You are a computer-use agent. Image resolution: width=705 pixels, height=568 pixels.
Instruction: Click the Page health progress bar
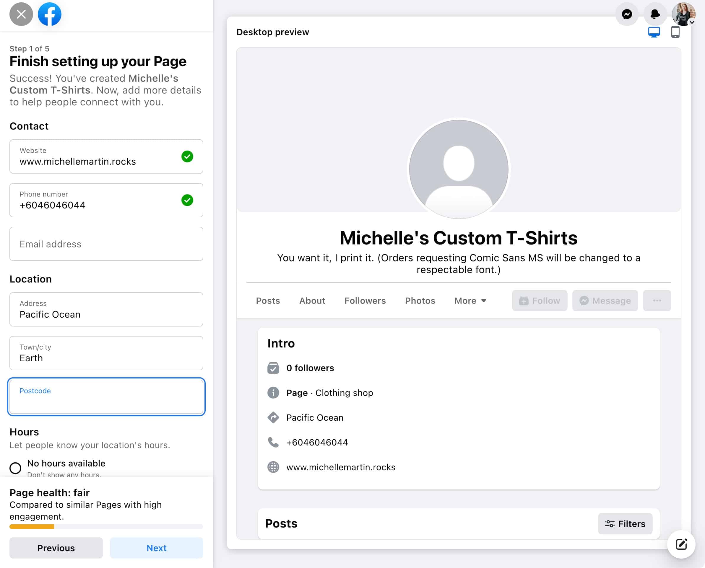click(106, 527)
